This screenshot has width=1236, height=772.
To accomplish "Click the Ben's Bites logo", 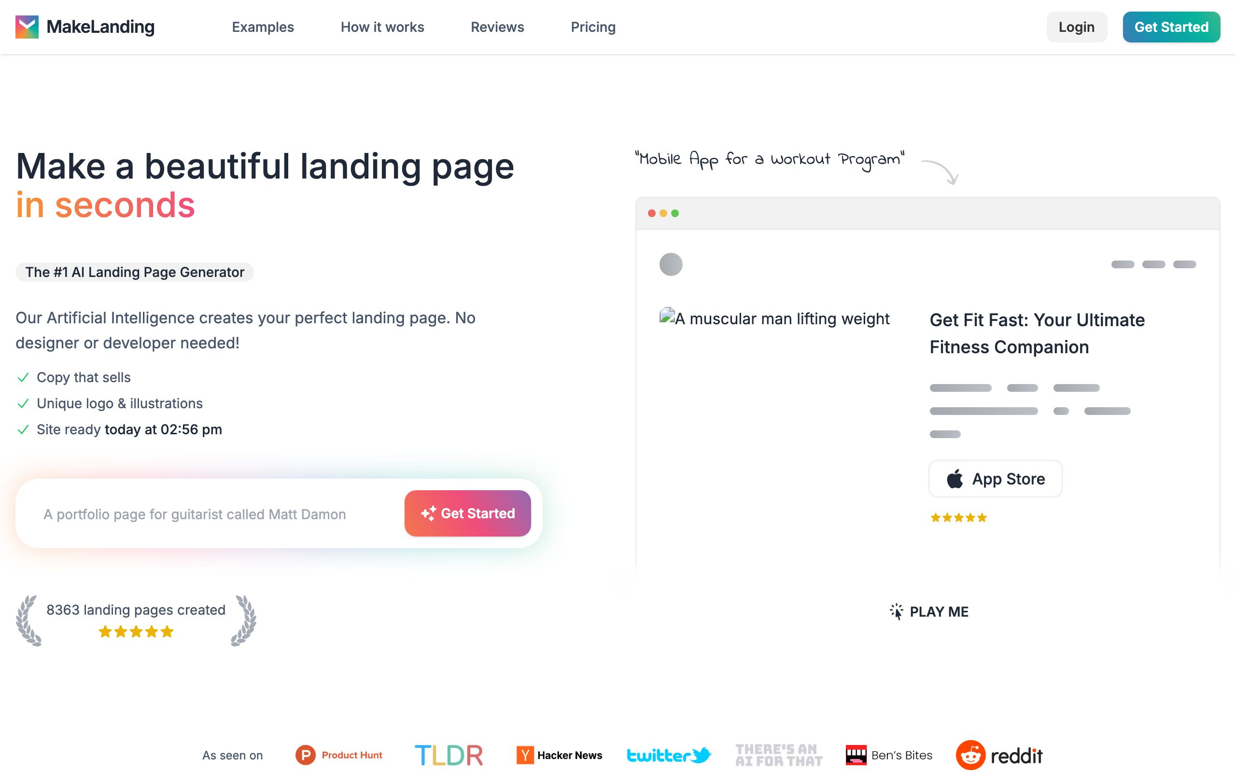I will (x=889, y=755).
